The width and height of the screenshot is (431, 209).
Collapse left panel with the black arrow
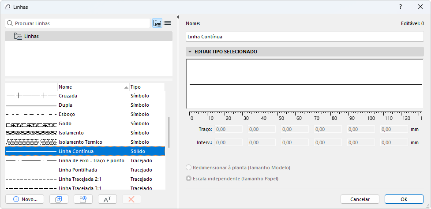coord(178,17)
